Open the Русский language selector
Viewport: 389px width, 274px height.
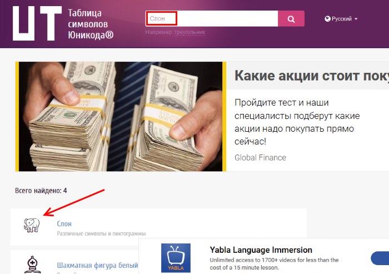click(341, 19)
